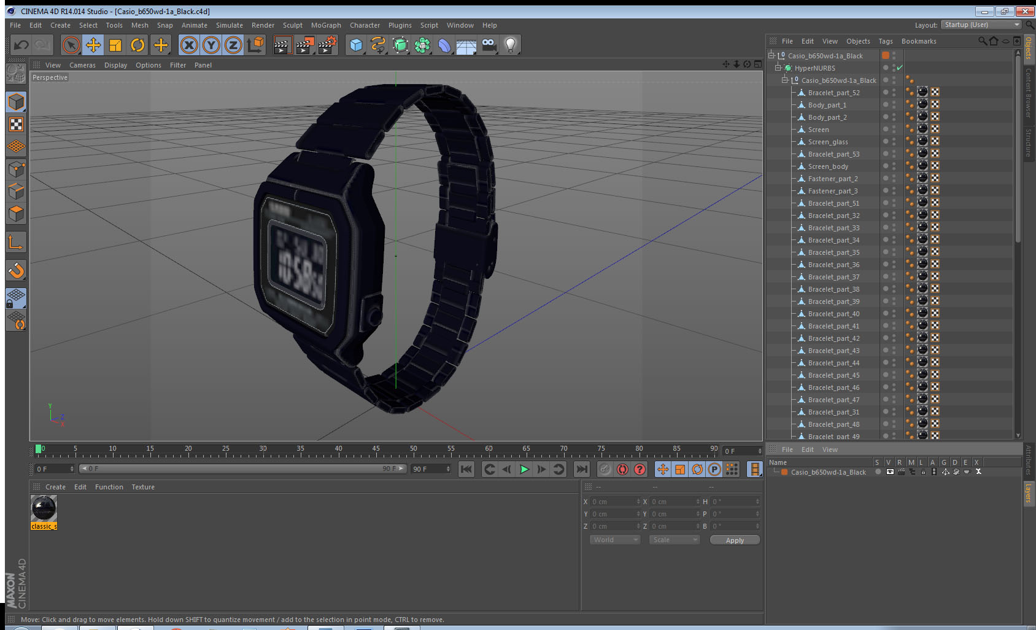The image size is (1036, 630).
Task: Select the Axis tool in left toolbar
Action: point(16,243)
